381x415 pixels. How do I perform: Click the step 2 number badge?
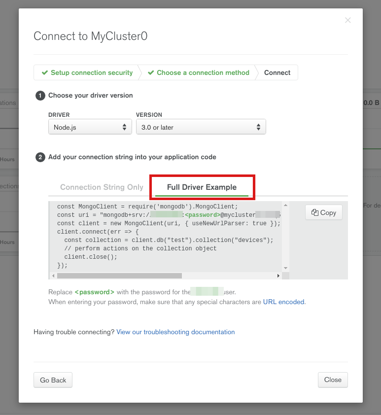(40, 157)
